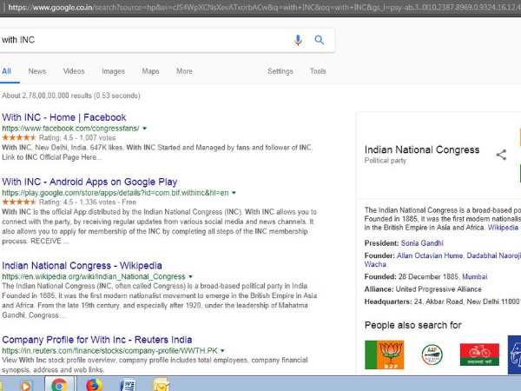
Task: Open With INC Android Apps on Google Play
Action: [89, 182]
